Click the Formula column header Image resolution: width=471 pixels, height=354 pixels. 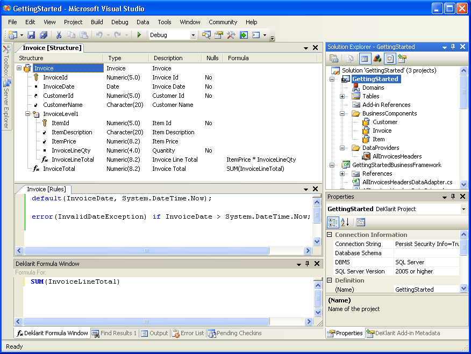[270, 58]
